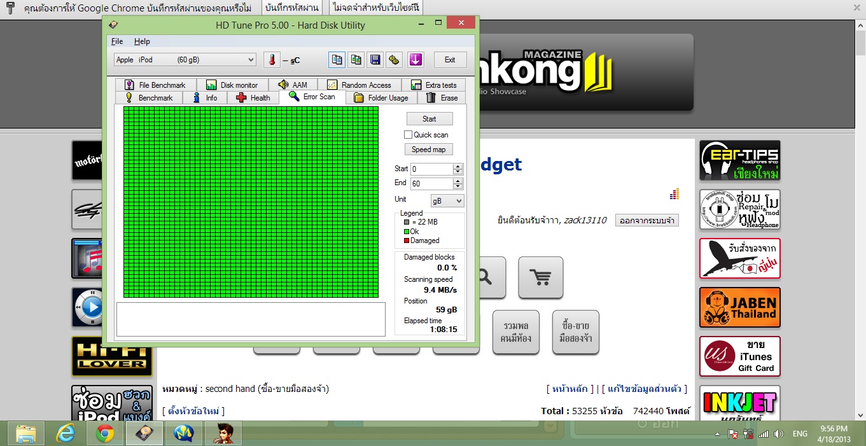Click the แก้ไขข้อมูลส่วนตัว edit profile link
Image resolution: width=866 pixels, height=446 pixels.
point(645,389)
